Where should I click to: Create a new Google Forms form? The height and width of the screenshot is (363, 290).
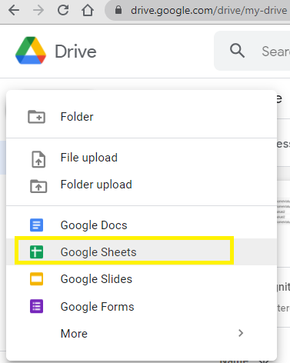pyautogui.click(x=142, y=306)
